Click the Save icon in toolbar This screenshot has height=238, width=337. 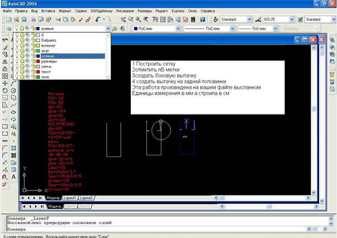click(24, 20)
